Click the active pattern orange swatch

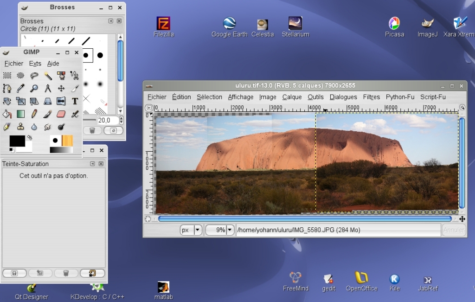click(67, 141)
